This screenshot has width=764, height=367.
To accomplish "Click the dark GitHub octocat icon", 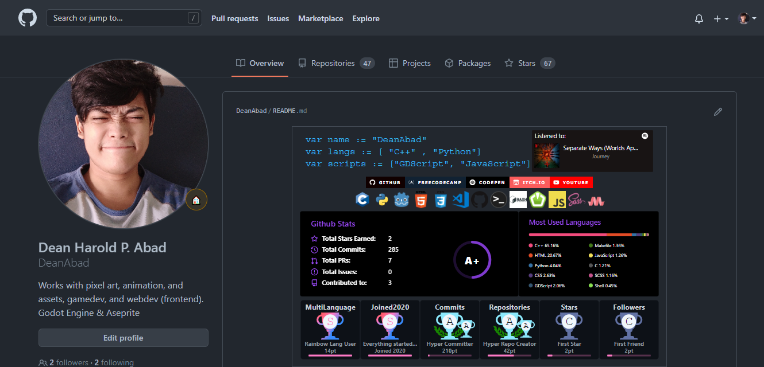I will pyautogui.click(x=480, y=200).
